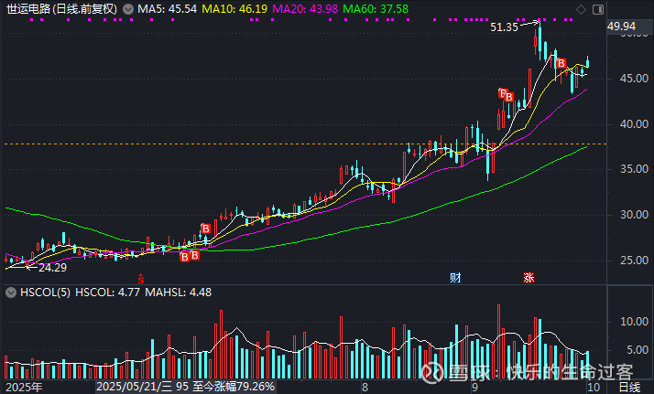This screenshot has width=654, height=394.
Task: Click the 涨 limit-up marker
Action: tap(529, 278)
